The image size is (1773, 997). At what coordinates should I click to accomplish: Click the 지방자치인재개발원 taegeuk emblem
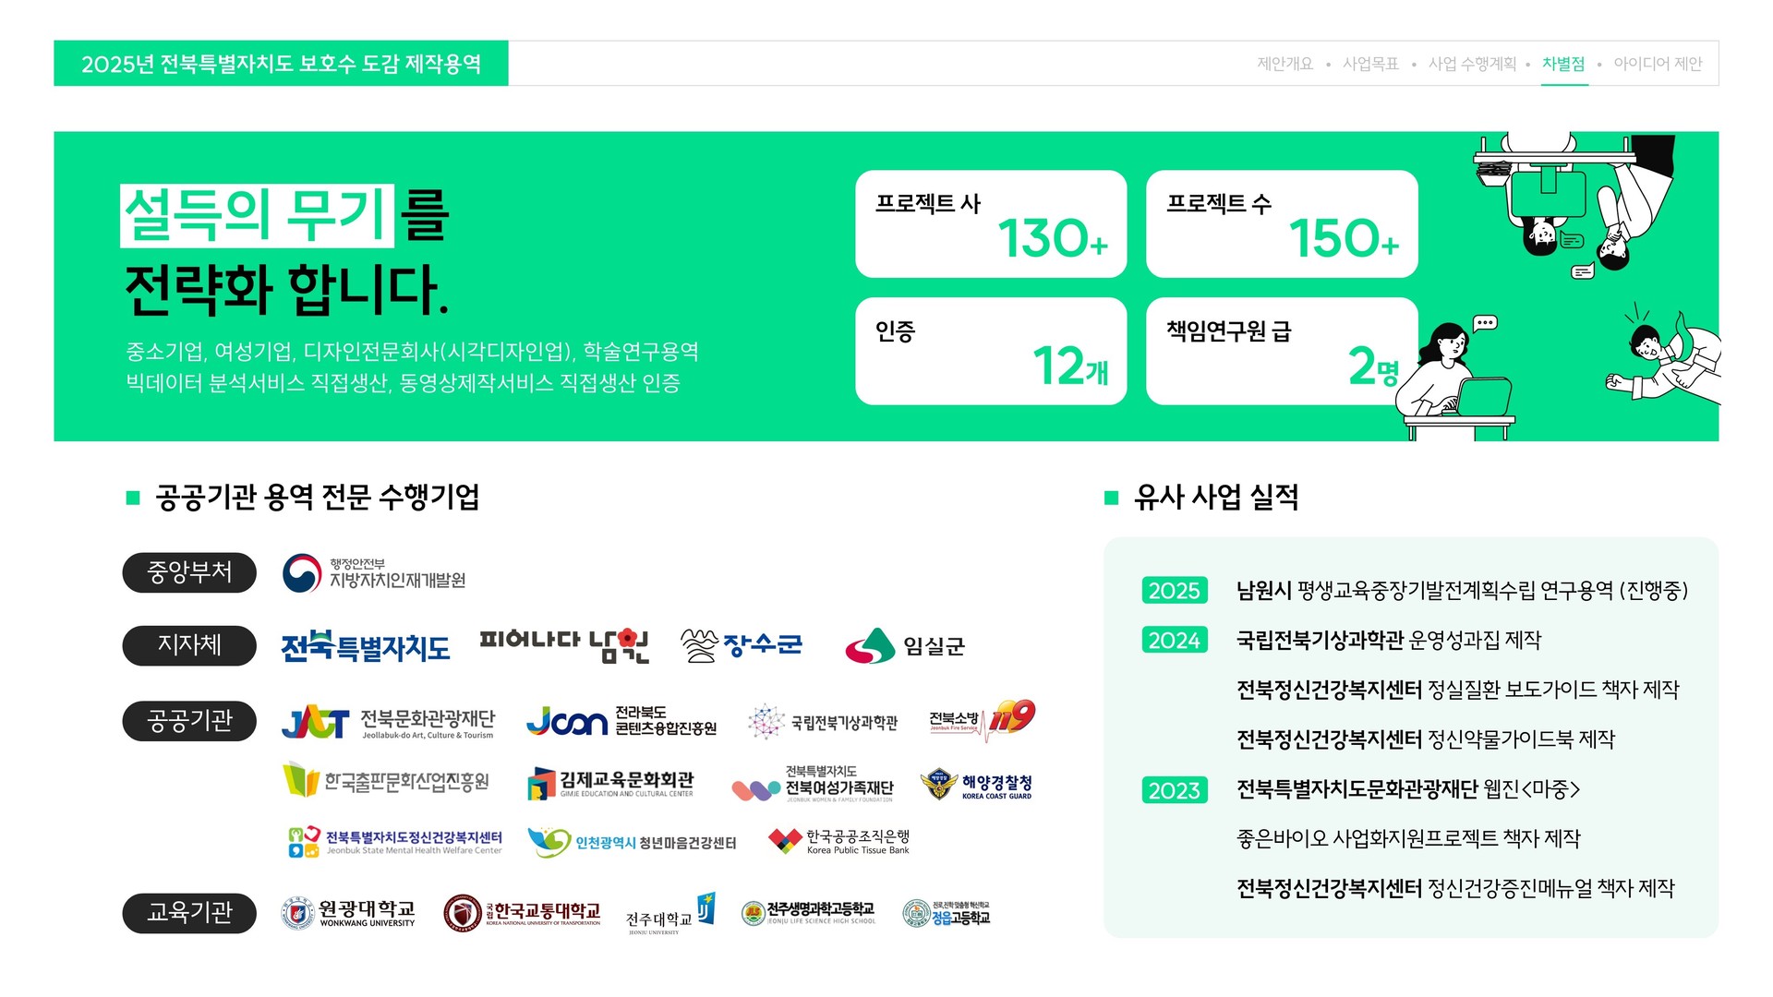302,573
